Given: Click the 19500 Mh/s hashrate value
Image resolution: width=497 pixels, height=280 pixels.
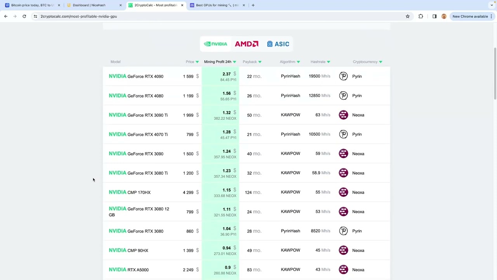Looking at the screenshot, I should click(x=320, y=76).
